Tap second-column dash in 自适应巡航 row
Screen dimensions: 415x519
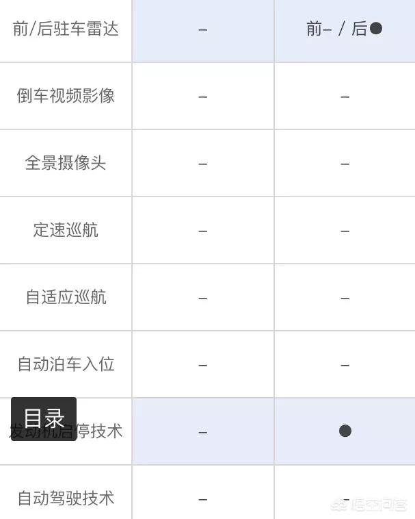click(345, 298)
